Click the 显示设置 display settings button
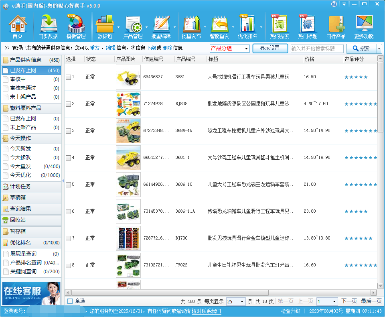 pyautogui.click(x=269, y=48)
